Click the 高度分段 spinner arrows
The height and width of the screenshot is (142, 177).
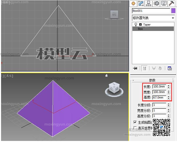pos(169,116)
